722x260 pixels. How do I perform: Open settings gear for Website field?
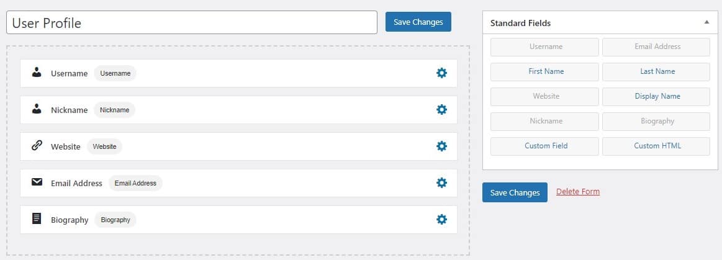pos(441,146)
